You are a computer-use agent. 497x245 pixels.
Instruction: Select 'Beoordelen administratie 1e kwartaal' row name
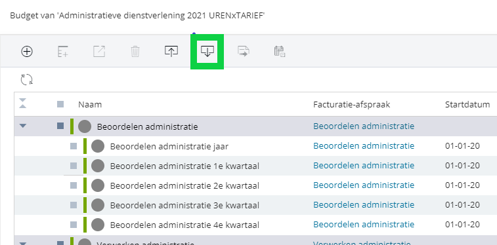tap(184, 166)
